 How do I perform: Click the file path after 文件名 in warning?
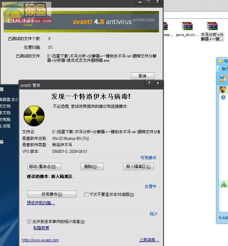(106, 132)
